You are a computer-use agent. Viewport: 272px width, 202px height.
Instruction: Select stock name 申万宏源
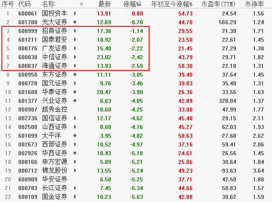[x=54, y=162]
